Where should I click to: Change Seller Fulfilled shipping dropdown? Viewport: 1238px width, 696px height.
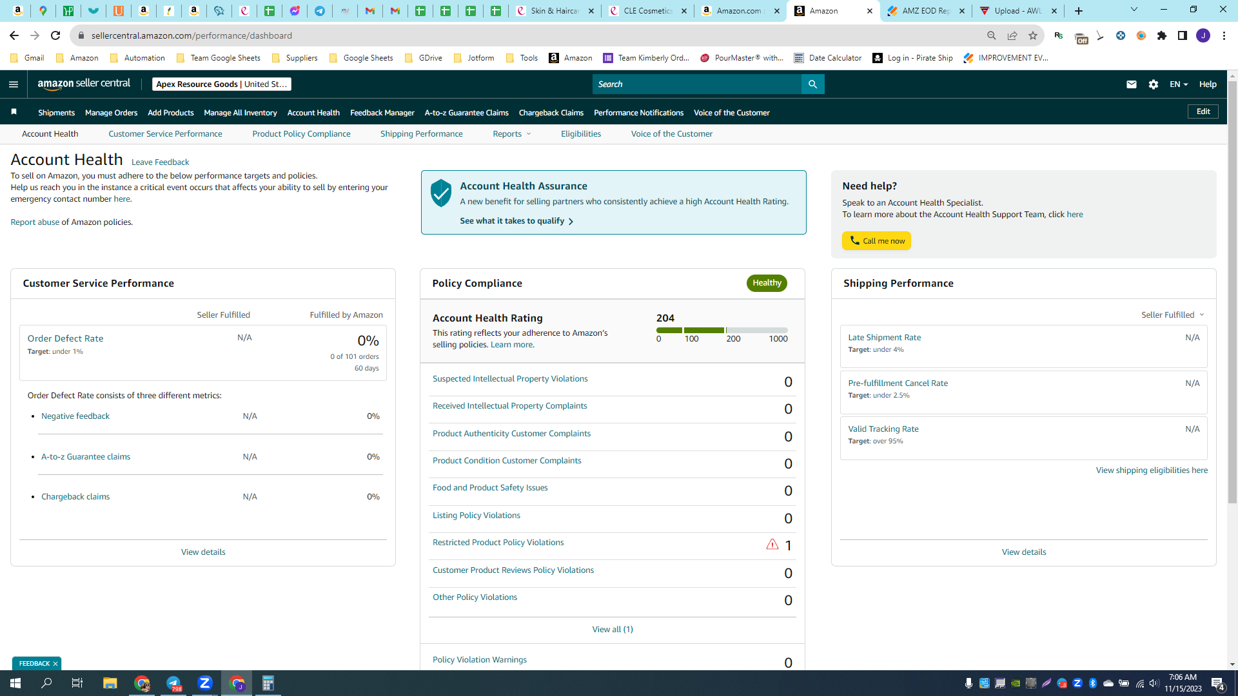tap(1173, 315)
